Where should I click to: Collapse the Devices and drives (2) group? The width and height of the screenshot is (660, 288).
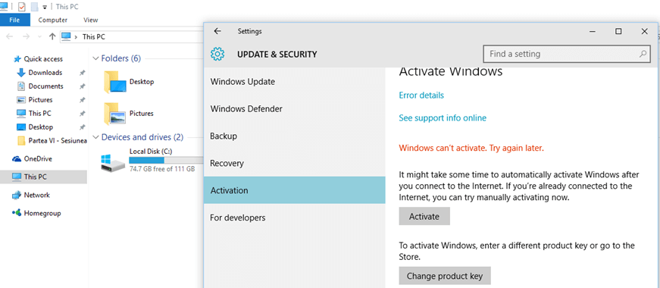coord(96,137)
